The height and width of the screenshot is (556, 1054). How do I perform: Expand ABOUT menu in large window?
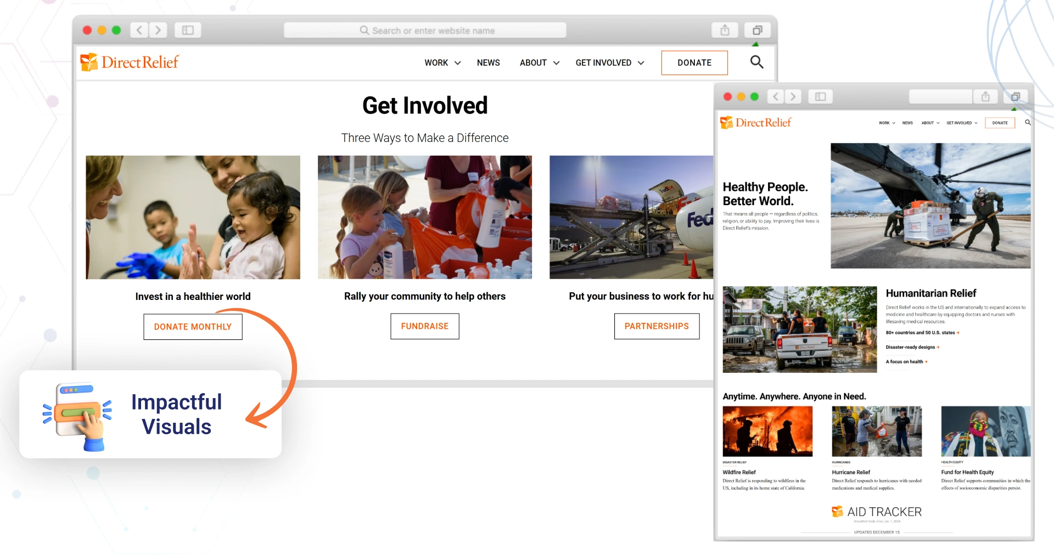540,63
